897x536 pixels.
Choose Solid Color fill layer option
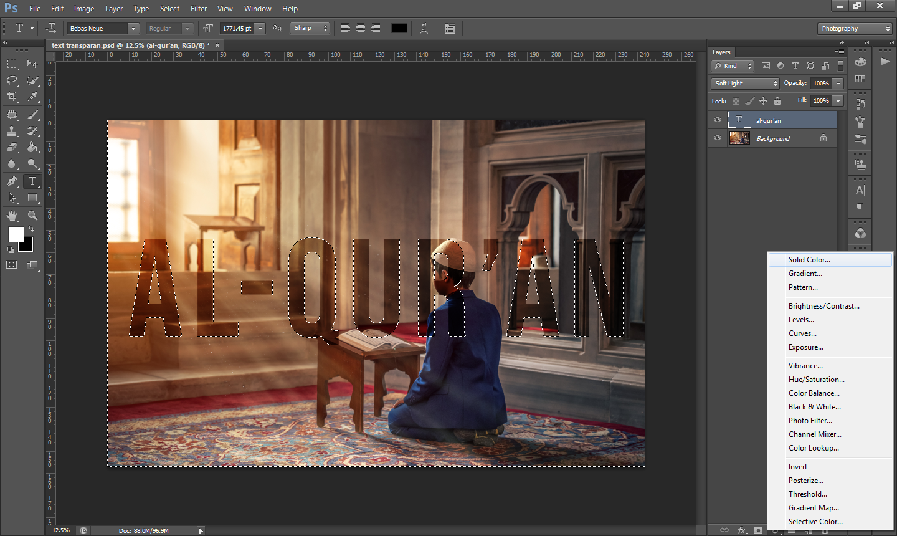(x=809, y=260)
